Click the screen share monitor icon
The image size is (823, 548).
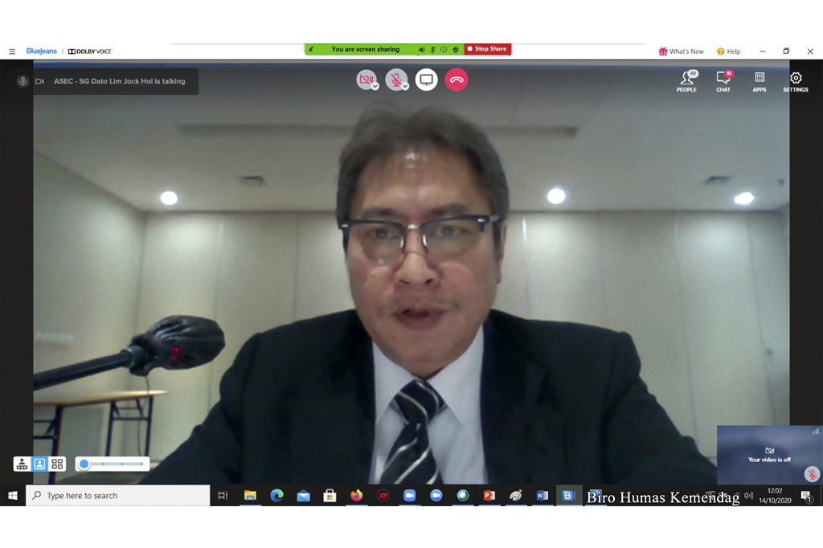click(427, 80)
